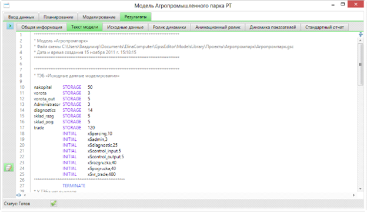Click the x$control_output,5 value

coord(106,157)
